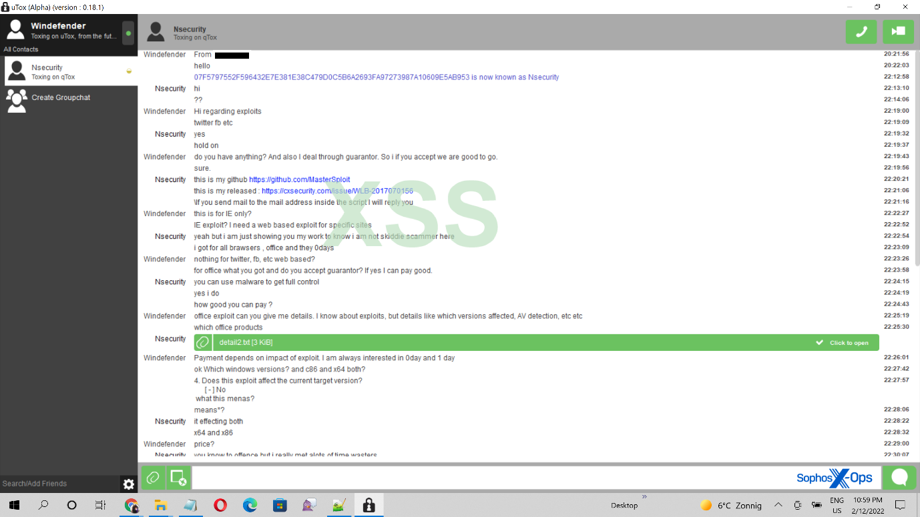This screenshot has height=517, width=920.
Task: Click the paperclip to send a file
Action: (x=153, y=478)
